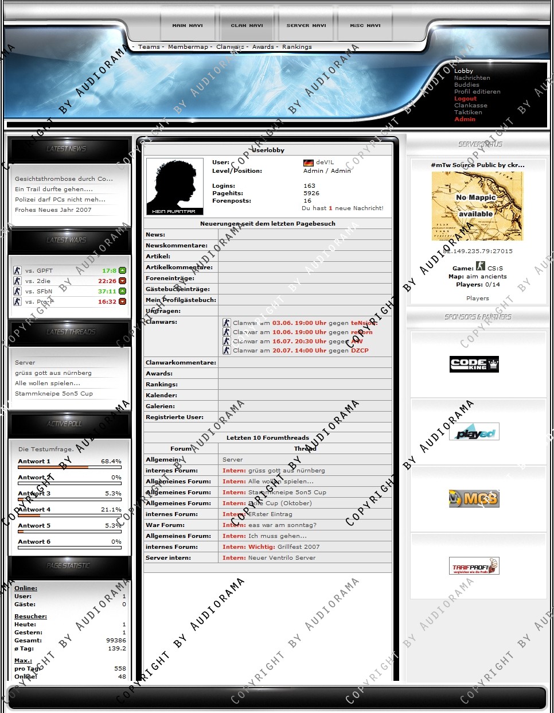
Task: Open the red Admin link
Action: 465,119
